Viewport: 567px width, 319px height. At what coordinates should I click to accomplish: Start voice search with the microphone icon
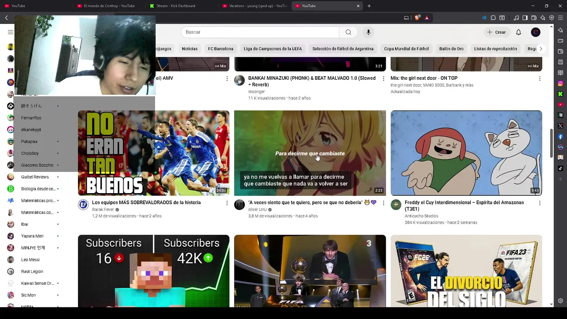[x=368, y=32]
